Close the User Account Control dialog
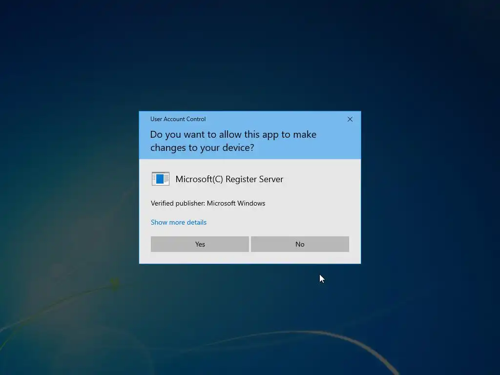This screenshot has height=375, width=500. [350, 119]
